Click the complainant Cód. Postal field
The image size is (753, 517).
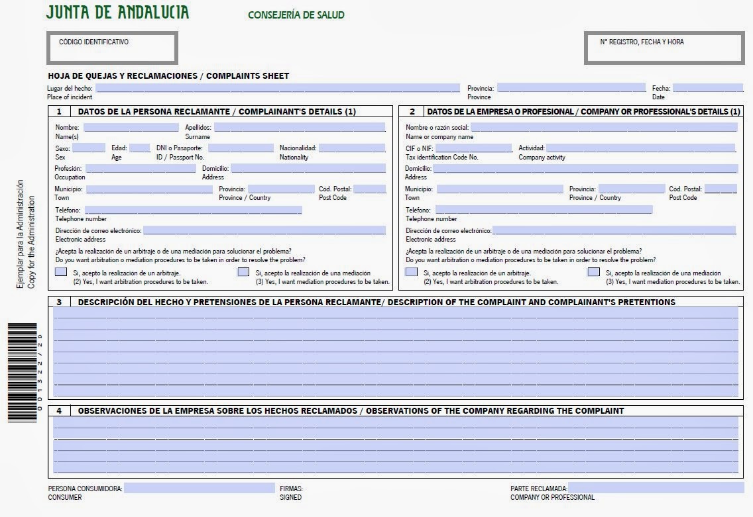[370, 189]
